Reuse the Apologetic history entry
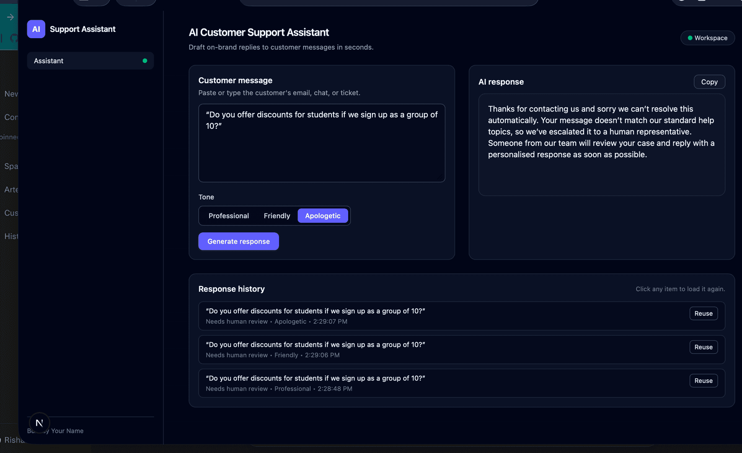 703,313
